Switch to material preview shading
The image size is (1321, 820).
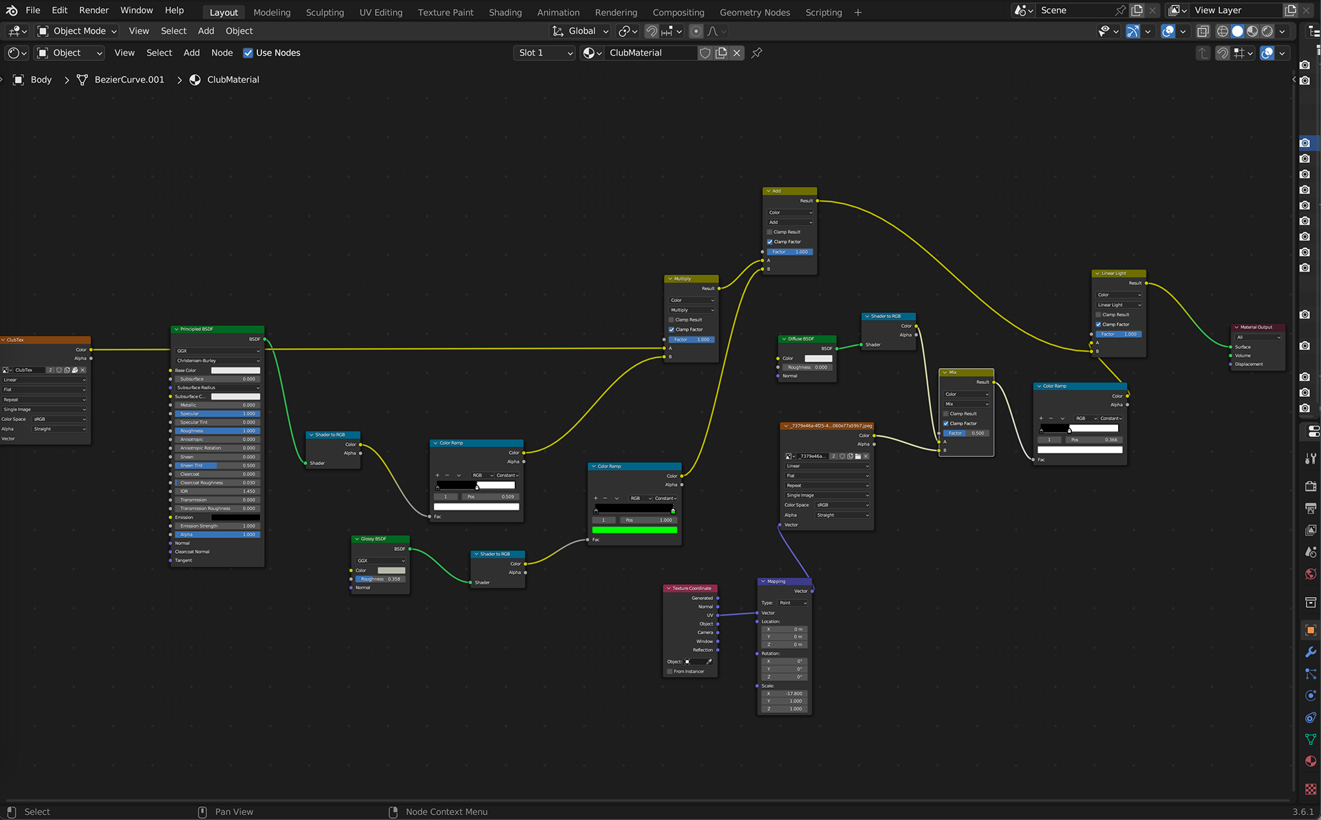(x=1253, y=31)
